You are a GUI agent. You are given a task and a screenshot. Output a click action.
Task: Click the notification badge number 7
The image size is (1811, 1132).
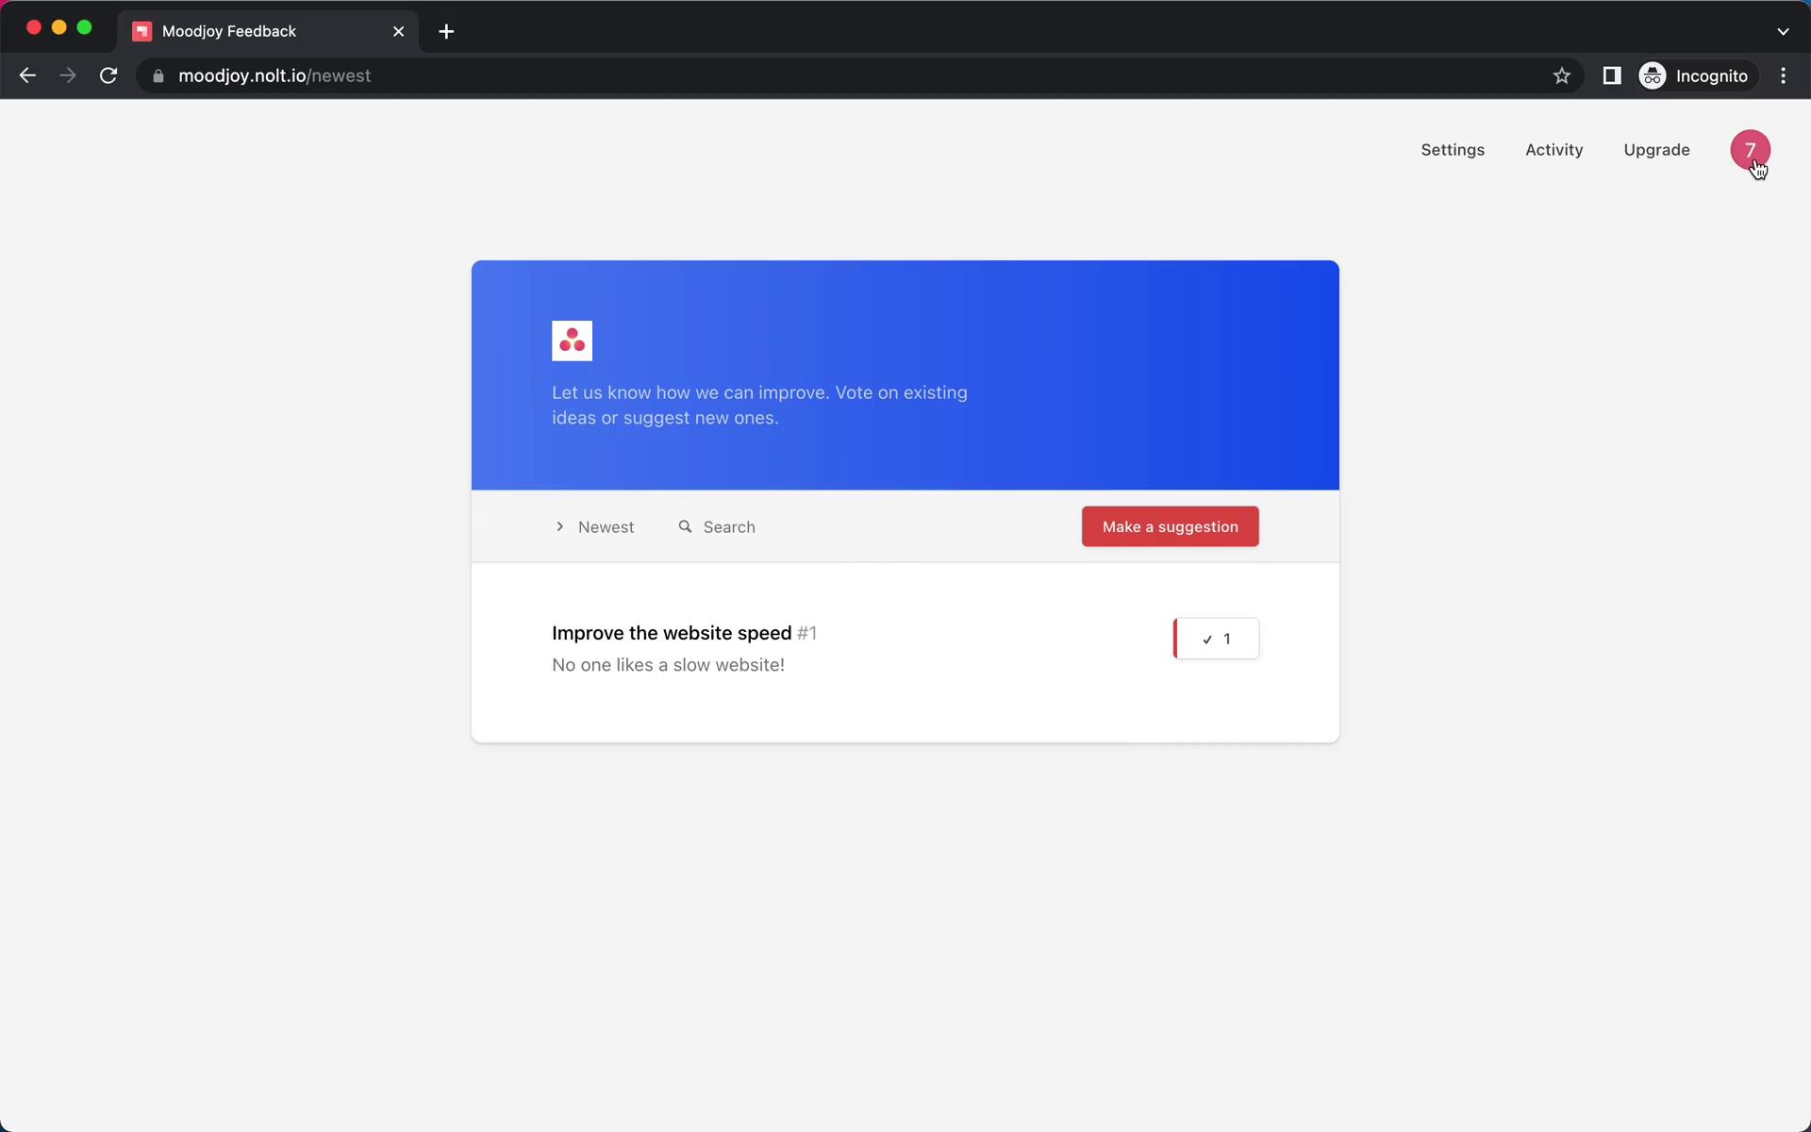pyautogui.click(x=1751, y=149)
